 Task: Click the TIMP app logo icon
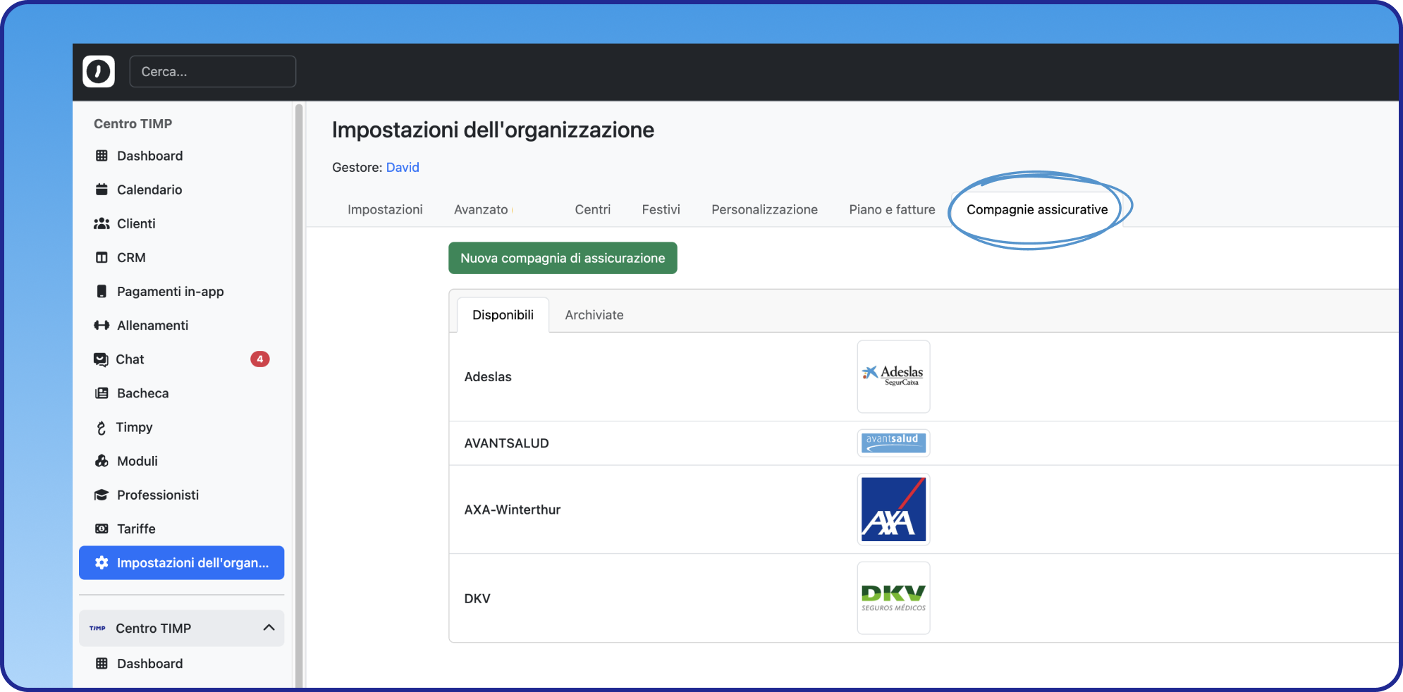[x=99, y=71]
